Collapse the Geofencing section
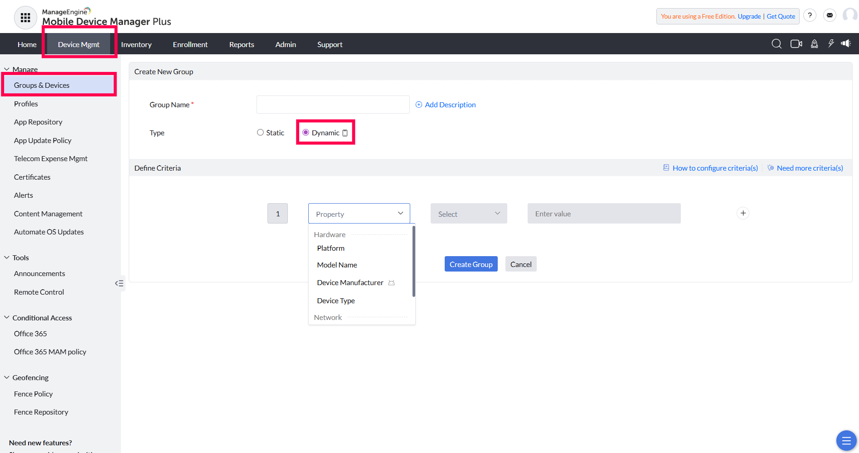 tap(7, 377)
